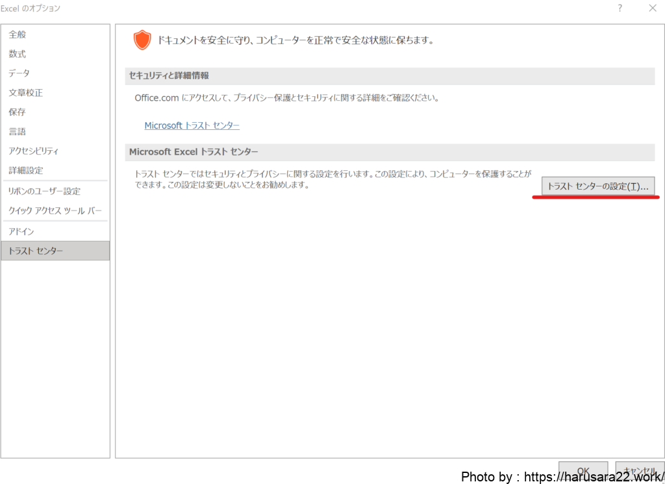Close the Excel のオプション dialog
Screen dimensions: 665x484
652,8
